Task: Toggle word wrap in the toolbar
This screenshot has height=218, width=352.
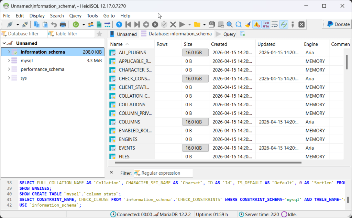Action: 275,24
